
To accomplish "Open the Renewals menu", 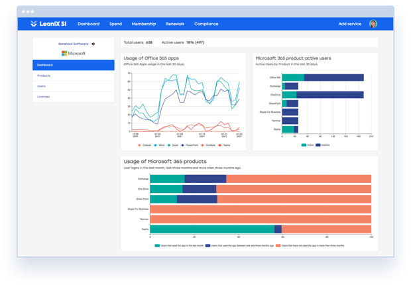I will (175, 24).
